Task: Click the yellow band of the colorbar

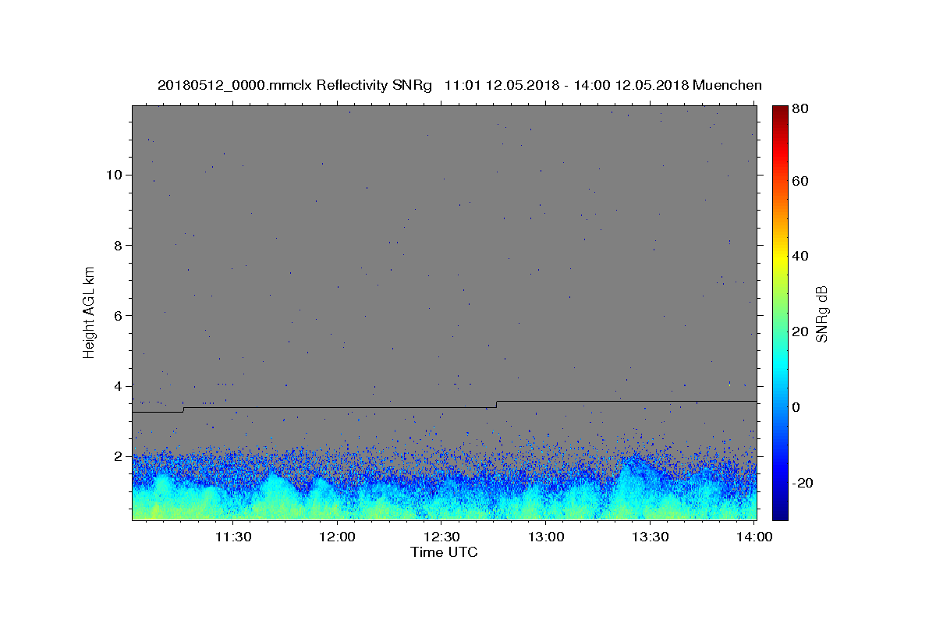Action: 780,257
